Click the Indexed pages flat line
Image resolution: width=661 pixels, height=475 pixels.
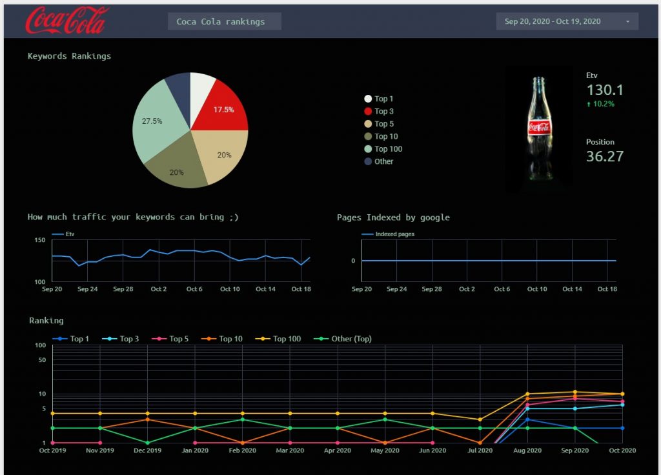tap(489, 261)
